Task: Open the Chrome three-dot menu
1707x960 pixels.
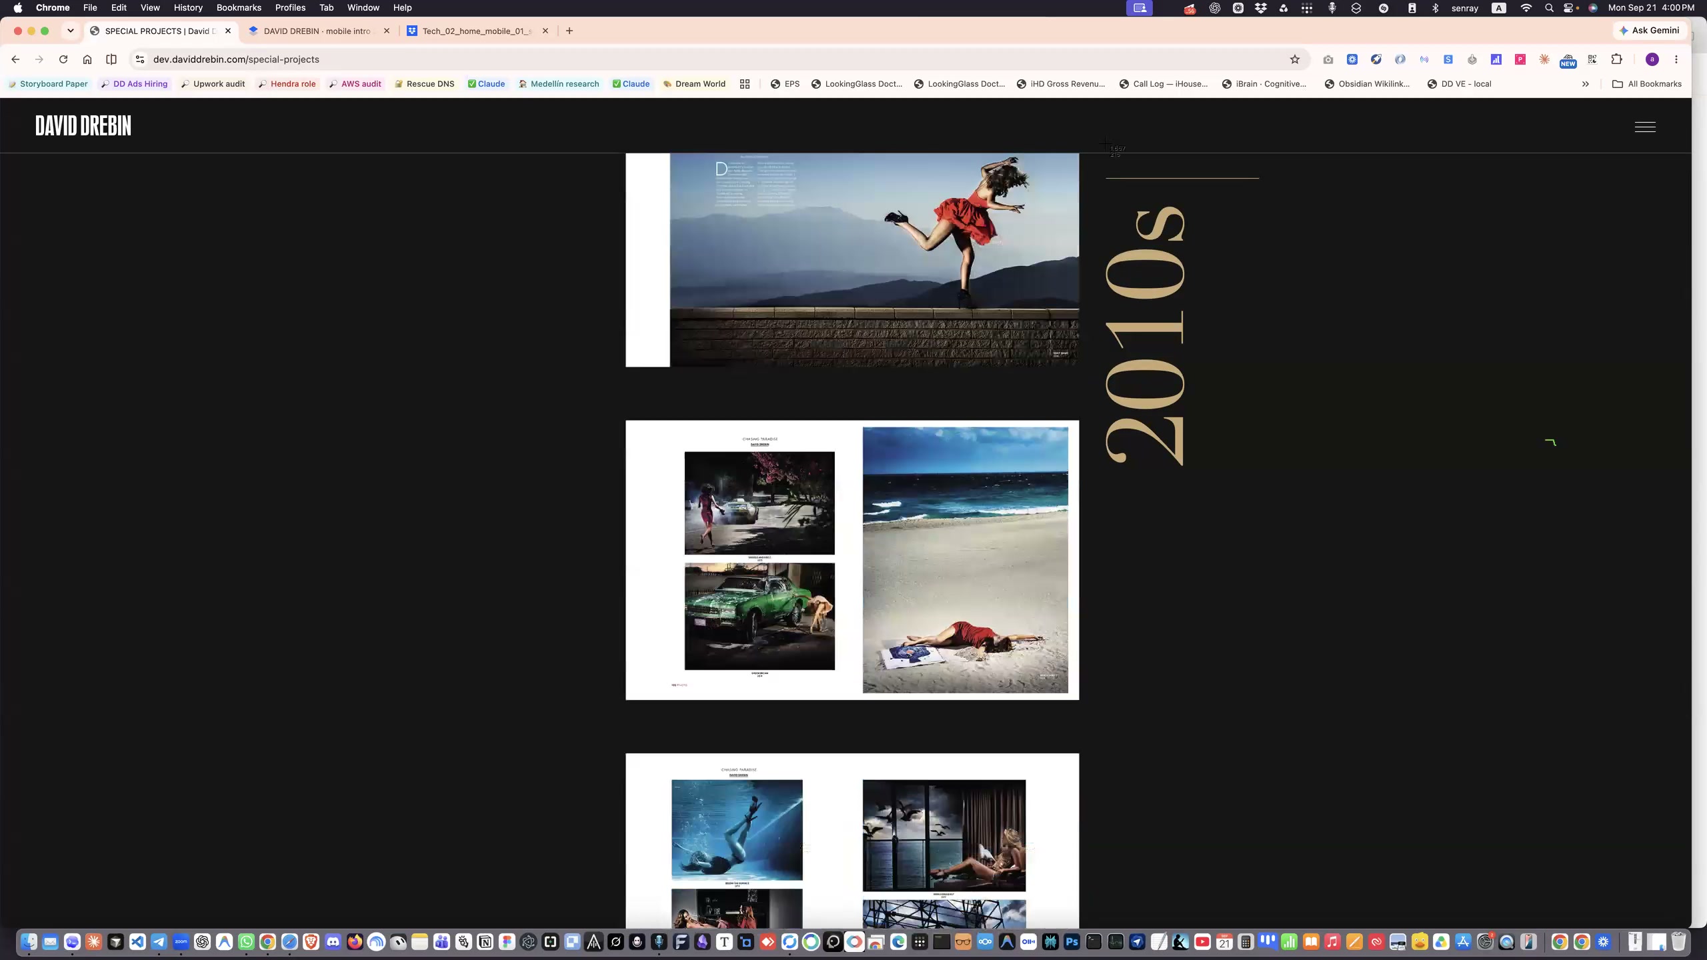Action: tap(1676, 59)
